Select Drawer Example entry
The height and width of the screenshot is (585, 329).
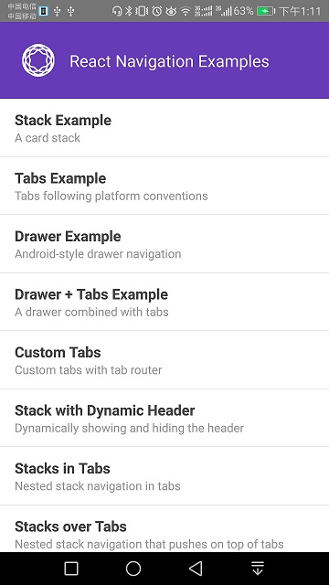(x=164, y=244)
